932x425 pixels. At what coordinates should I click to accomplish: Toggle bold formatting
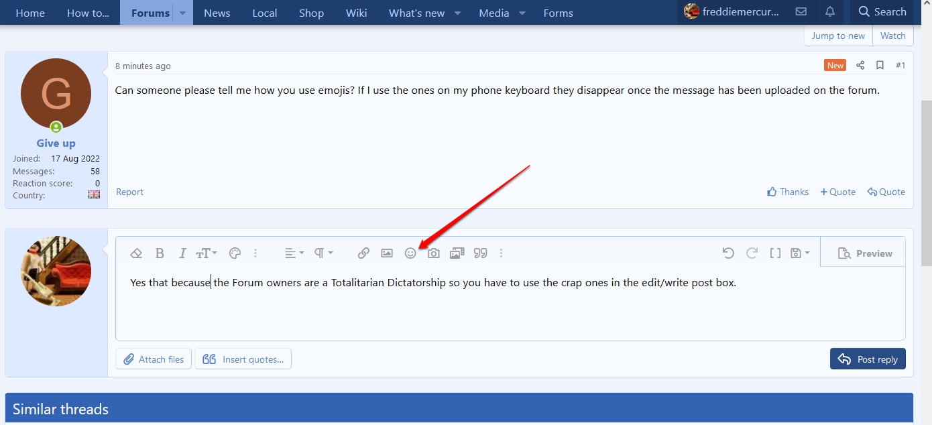click(160, 253)
